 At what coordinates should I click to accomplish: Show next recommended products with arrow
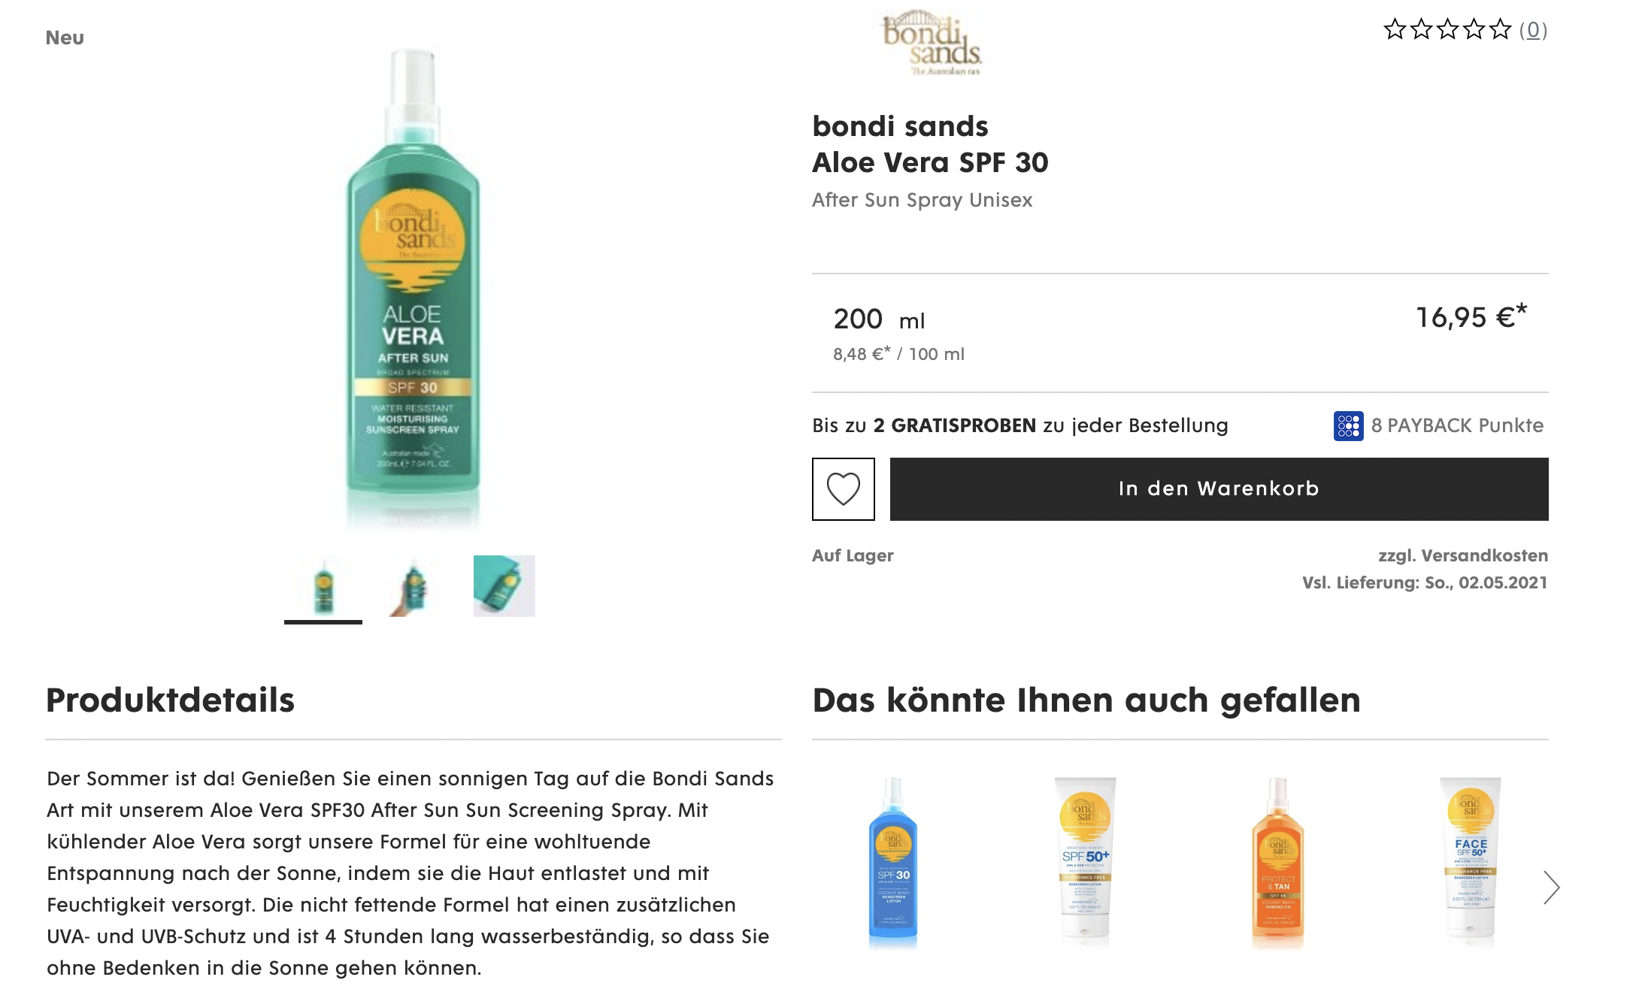(1551, 888)
